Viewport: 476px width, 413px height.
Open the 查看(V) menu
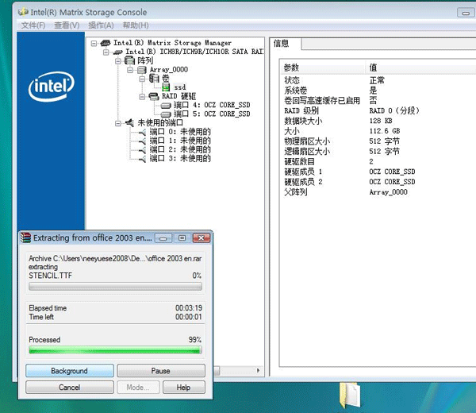(67, 25)
